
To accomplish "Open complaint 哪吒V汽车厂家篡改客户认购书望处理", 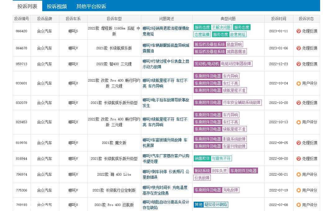I will pos(166,159).
